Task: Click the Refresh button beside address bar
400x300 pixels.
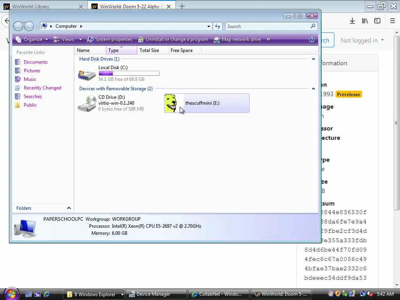Action: [x=218, y=26]
